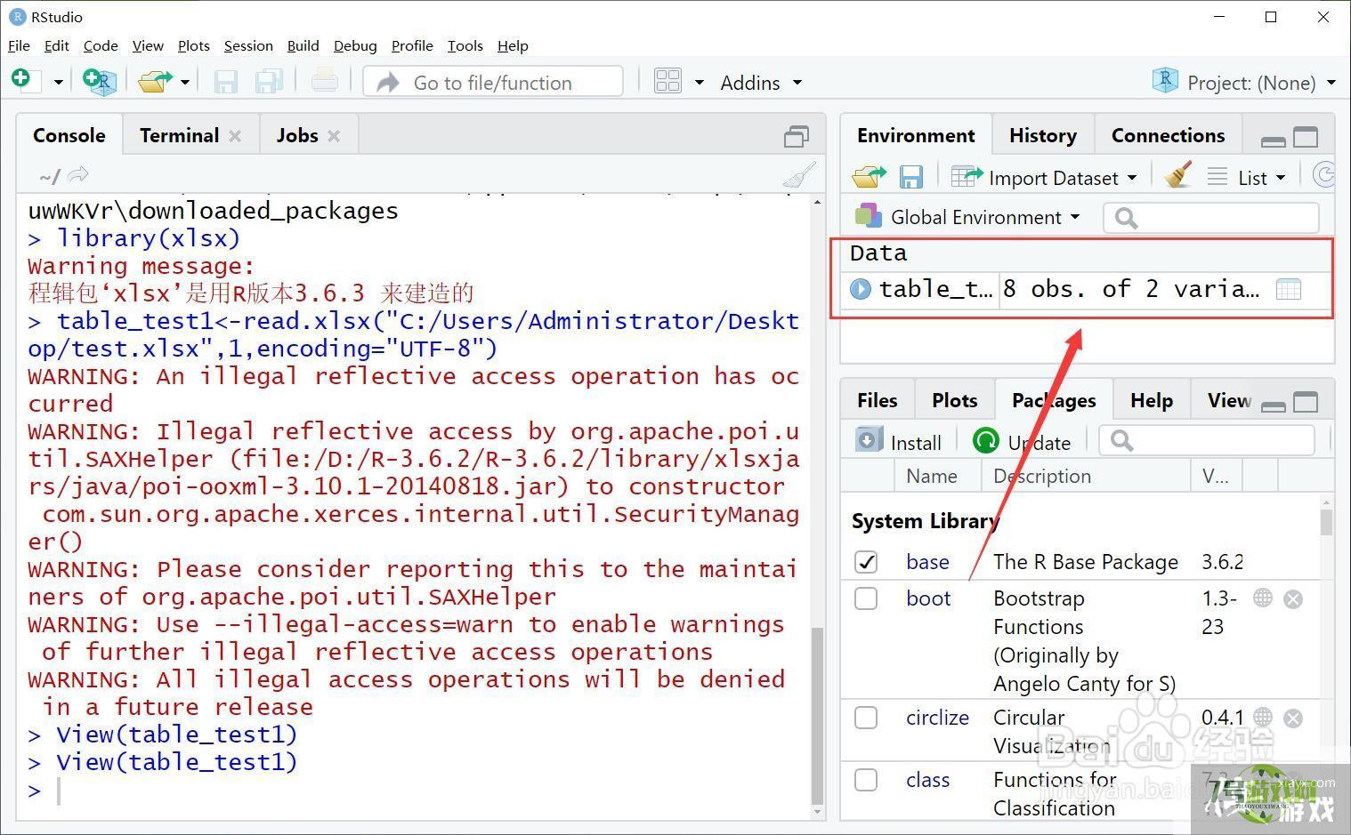
Task: Open table_test1 in the data viewer grid icon
Action: click(x=1289, y=289)
